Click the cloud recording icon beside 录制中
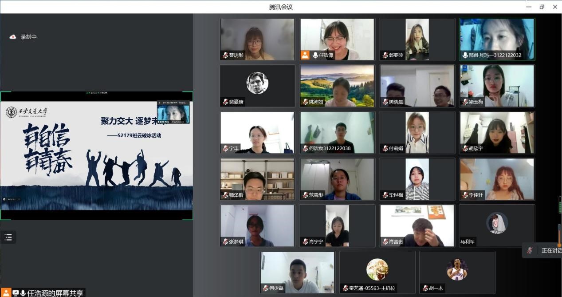 coord(13,37)
